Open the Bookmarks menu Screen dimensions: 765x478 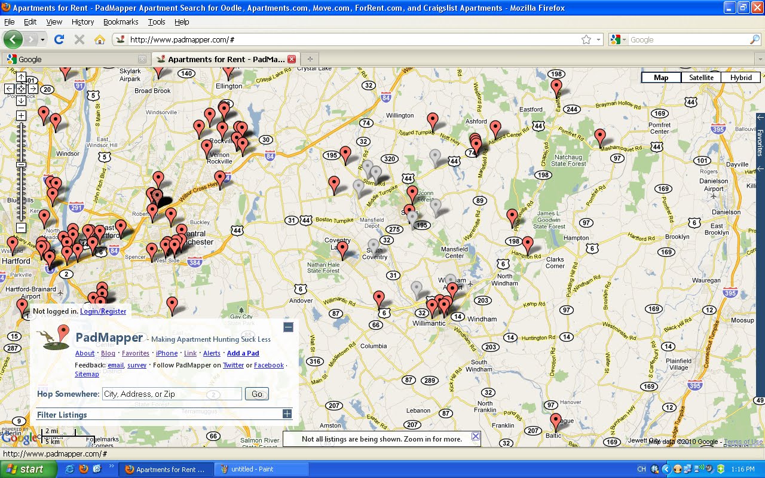121,22
